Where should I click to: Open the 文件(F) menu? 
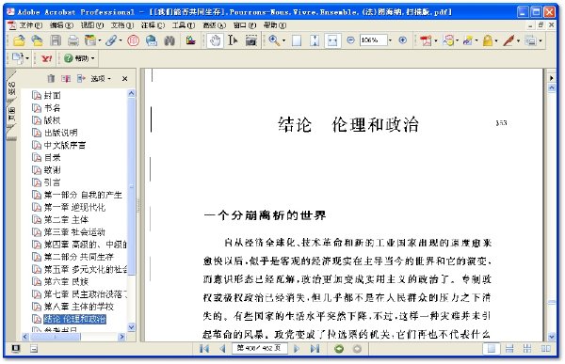(x=31, y=25)
